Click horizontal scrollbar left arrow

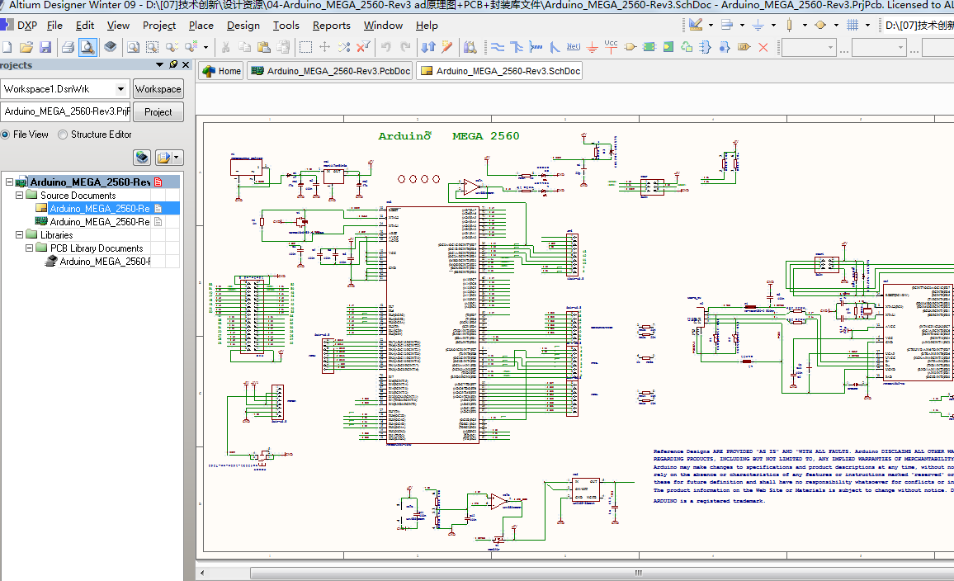[202, 573]
